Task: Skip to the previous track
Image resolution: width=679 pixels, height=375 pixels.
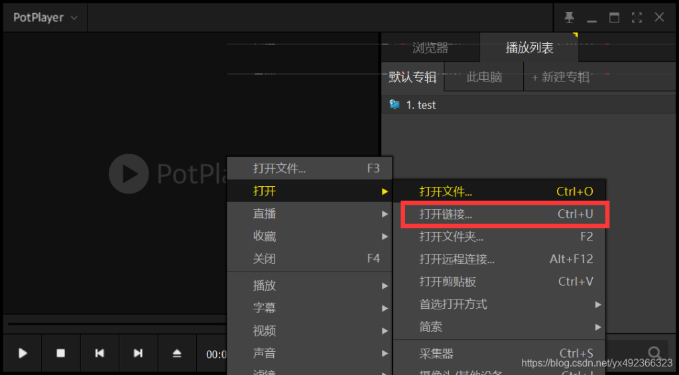Action: (x=99, y=353)
